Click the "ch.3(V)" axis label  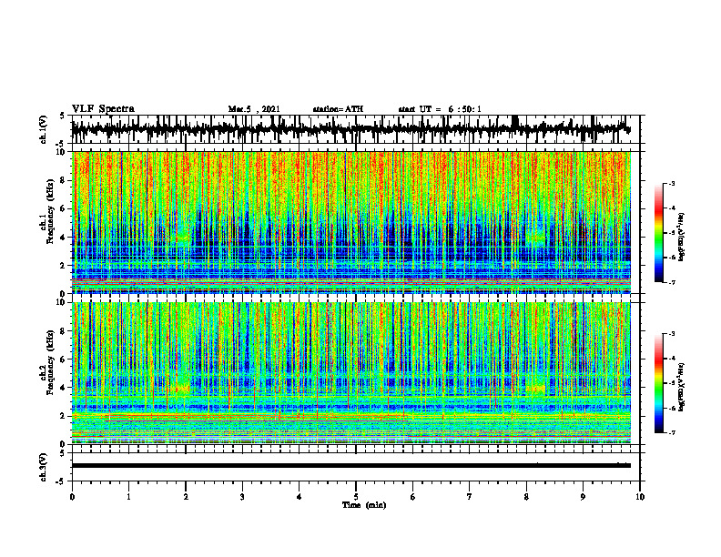pos(43,467)
